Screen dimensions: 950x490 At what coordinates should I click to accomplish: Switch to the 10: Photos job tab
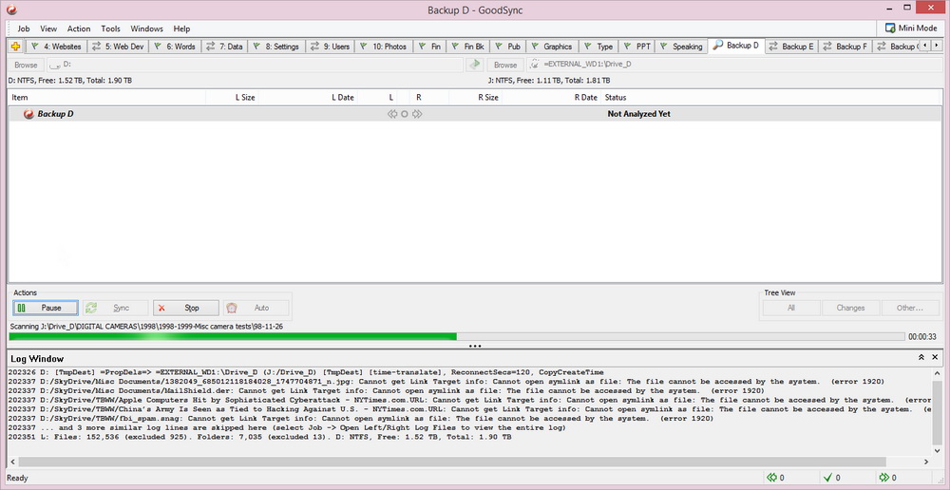(384, 47)
